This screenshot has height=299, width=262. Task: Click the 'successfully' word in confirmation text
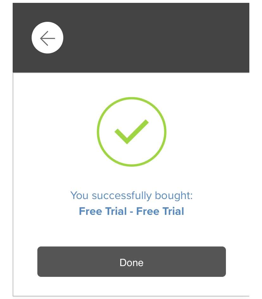click(x=122, y=196)
